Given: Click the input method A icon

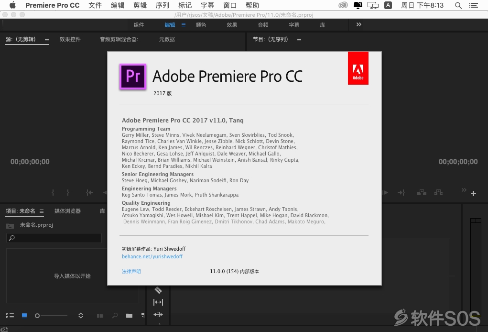Looking at the screenshot, I should pyautogui.click(x=388, y=5).
